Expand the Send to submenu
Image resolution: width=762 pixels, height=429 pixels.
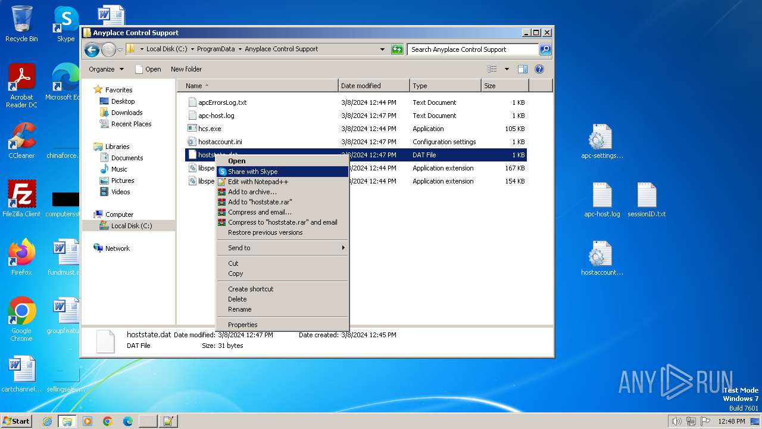pos(282,248)
